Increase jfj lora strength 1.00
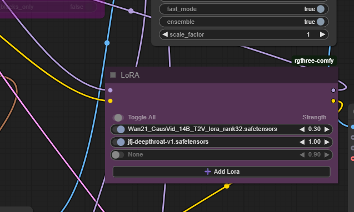The width and height of the screenshot is (354, 212). tap(327, 142)
